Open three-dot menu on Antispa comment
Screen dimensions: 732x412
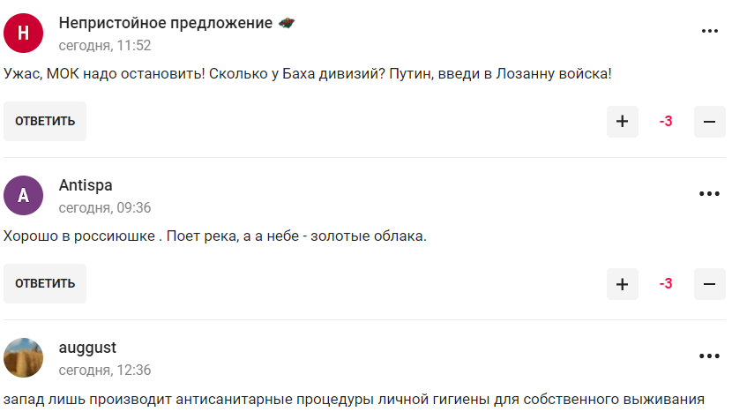click(x=710, y=193)
